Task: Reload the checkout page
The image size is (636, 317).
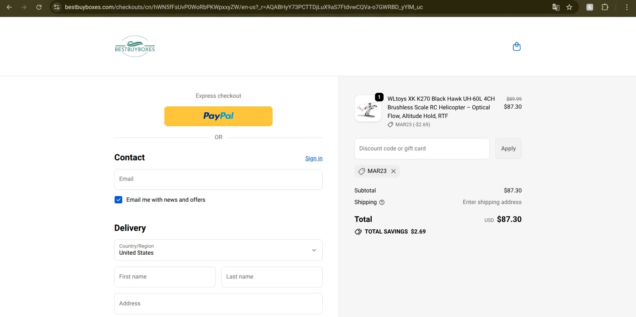Action: [39, 7]
